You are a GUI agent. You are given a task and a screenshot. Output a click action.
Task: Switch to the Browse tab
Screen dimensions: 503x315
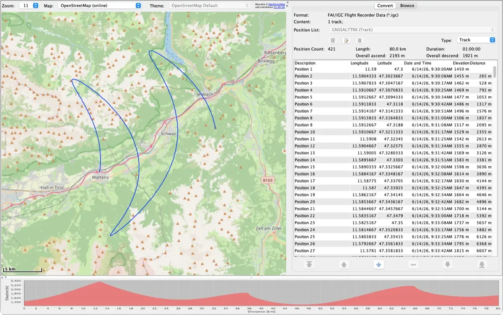(x=407, y=5)
